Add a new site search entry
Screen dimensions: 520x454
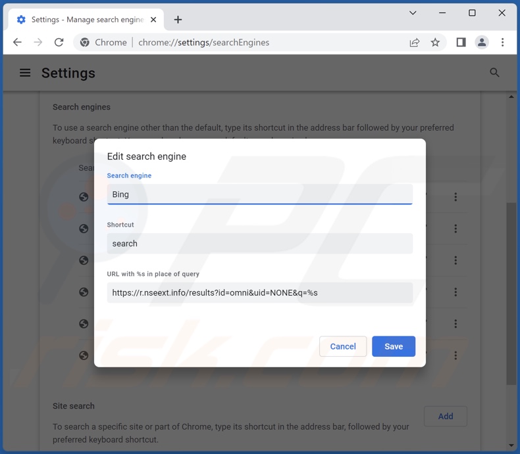446,417
